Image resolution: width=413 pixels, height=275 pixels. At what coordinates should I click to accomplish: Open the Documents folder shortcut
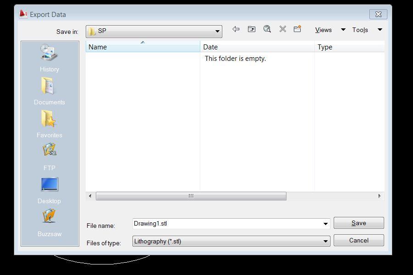49,91
